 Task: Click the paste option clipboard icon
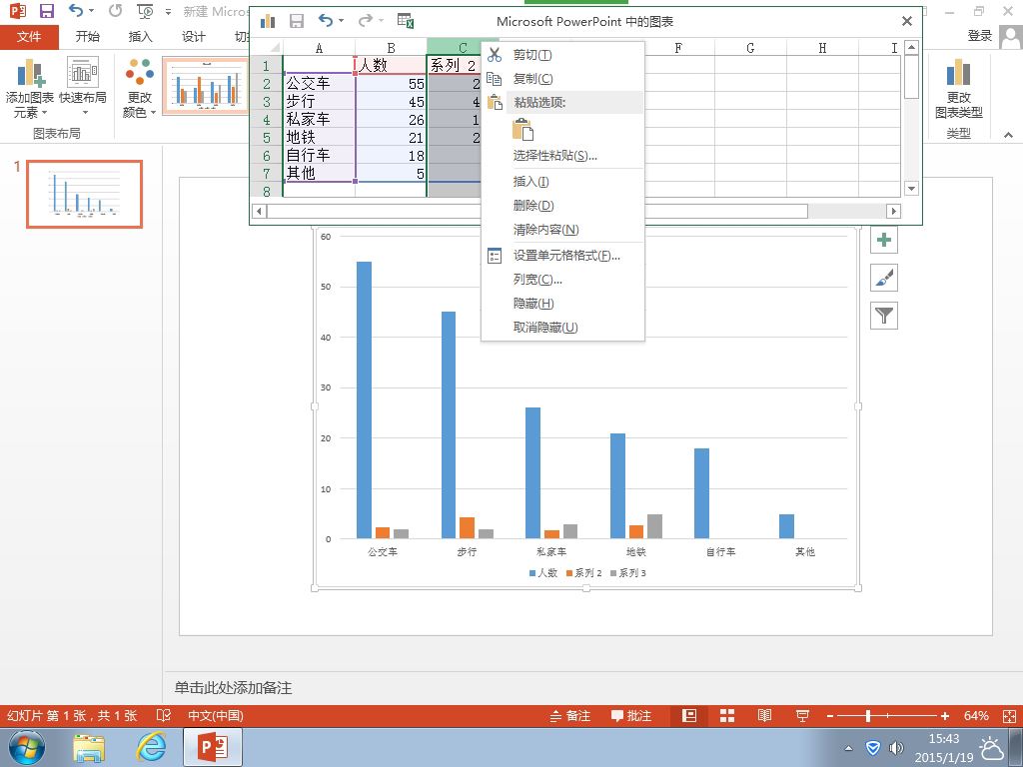[x=522, y=129]
